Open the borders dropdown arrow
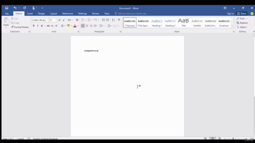The width and height of the screenshot is (255, 143). 118,26
